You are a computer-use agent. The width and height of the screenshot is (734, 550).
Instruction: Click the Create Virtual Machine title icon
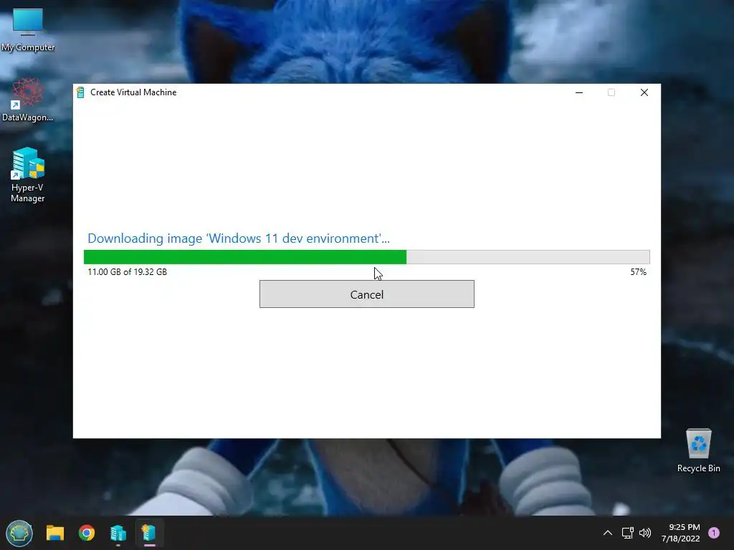tap(80, 92)
